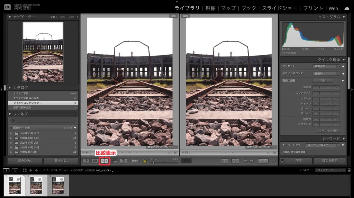Toggle the sync switch beside 同期 button
The width and height of the screenshot is (354, 198).
[x=282, y=161]
